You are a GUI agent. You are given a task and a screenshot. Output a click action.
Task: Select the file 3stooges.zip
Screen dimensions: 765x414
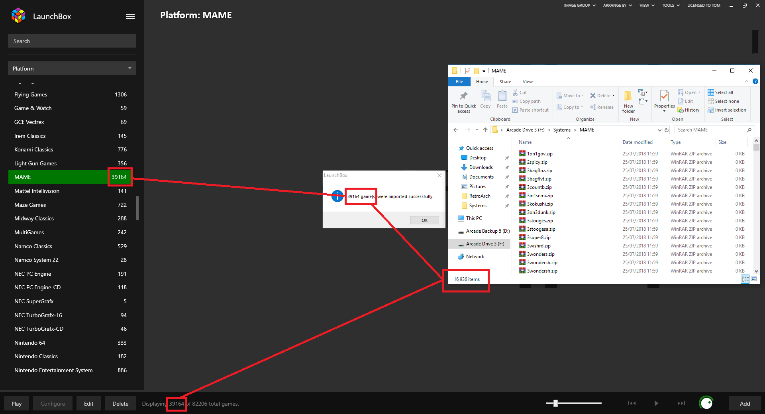pos(540,221)
